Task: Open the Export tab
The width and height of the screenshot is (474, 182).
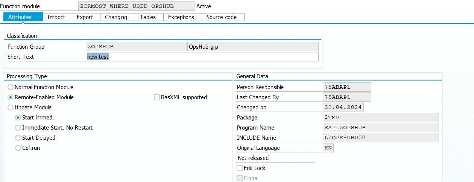Action: point(85,17)
